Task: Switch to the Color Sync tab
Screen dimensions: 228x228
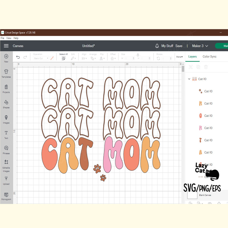Action: point(209,57)
